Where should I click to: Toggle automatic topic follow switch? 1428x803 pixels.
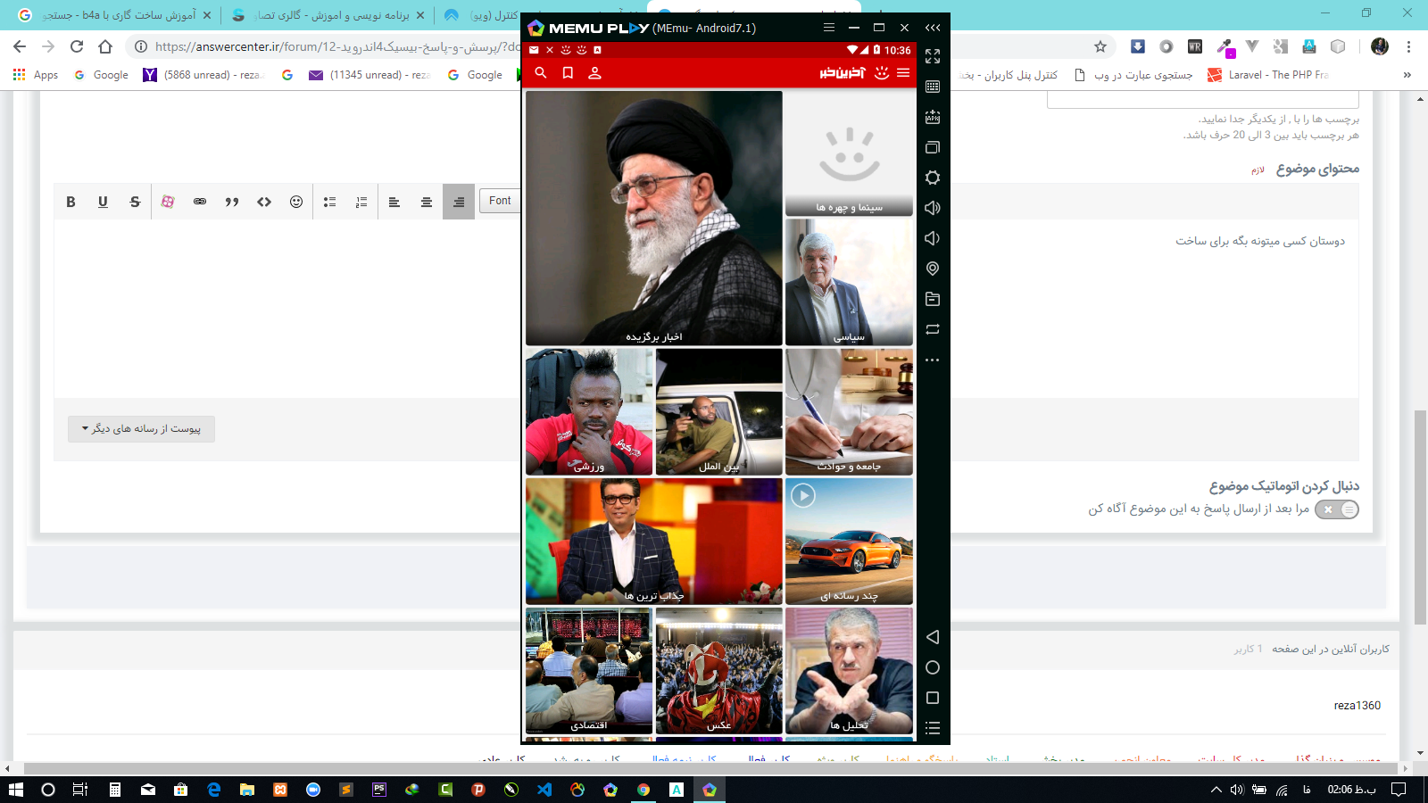tap(1336, 509)
